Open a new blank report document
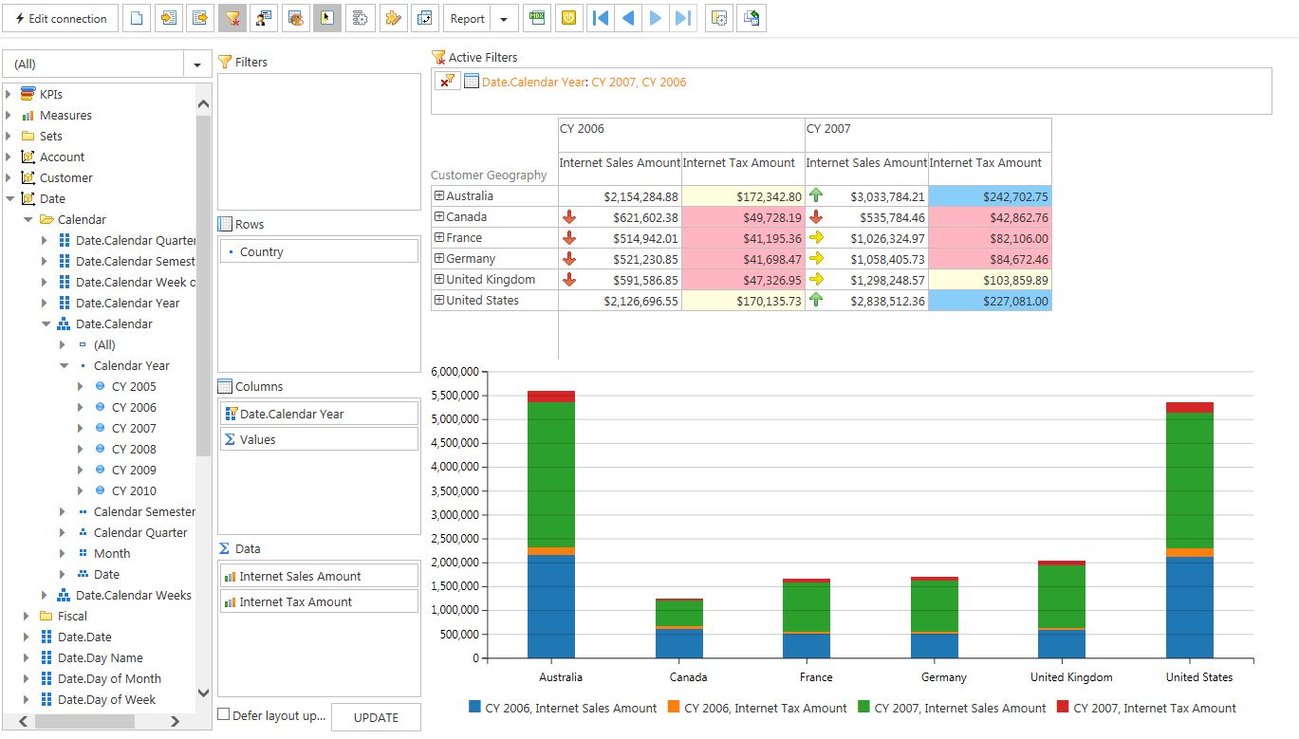This screenshot has width=1299, height=739. click(x=136, y=17)
